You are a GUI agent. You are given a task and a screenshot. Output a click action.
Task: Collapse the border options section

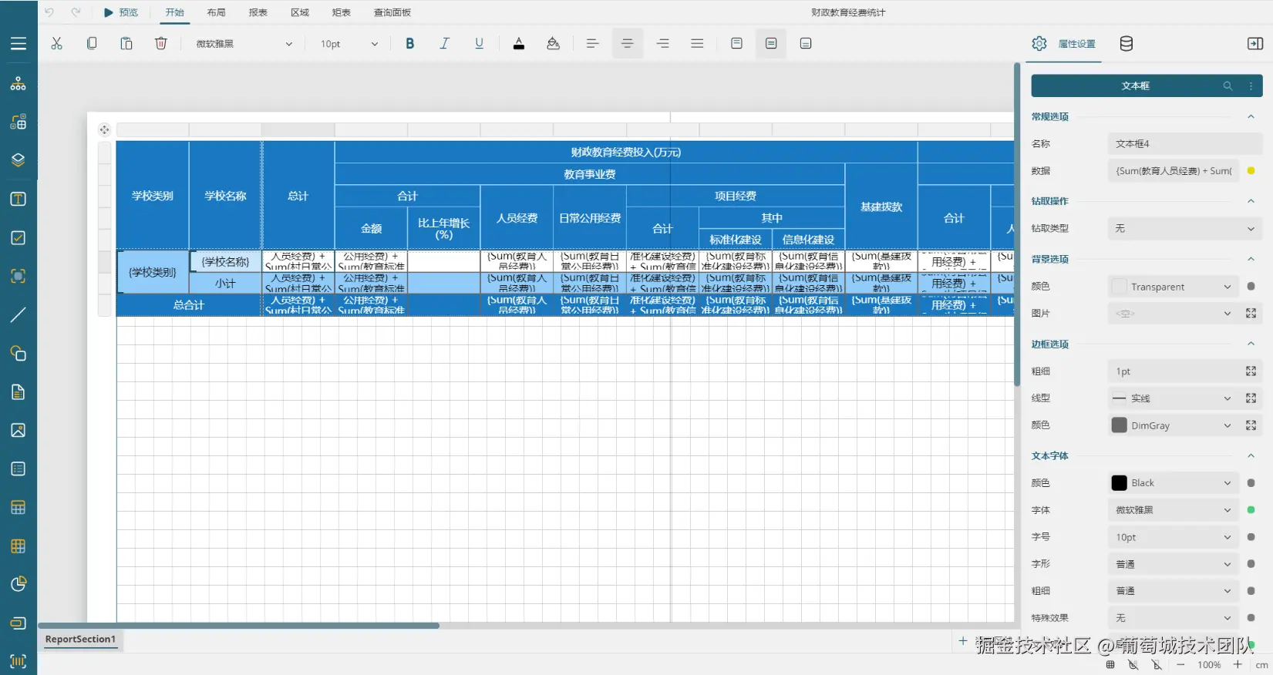[1251, 344]
